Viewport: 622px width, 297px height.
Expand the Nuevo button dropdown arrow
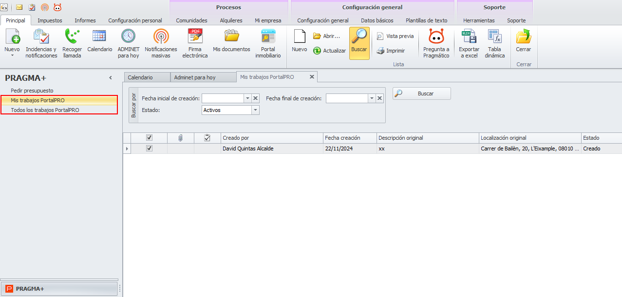tap(12, 56)
